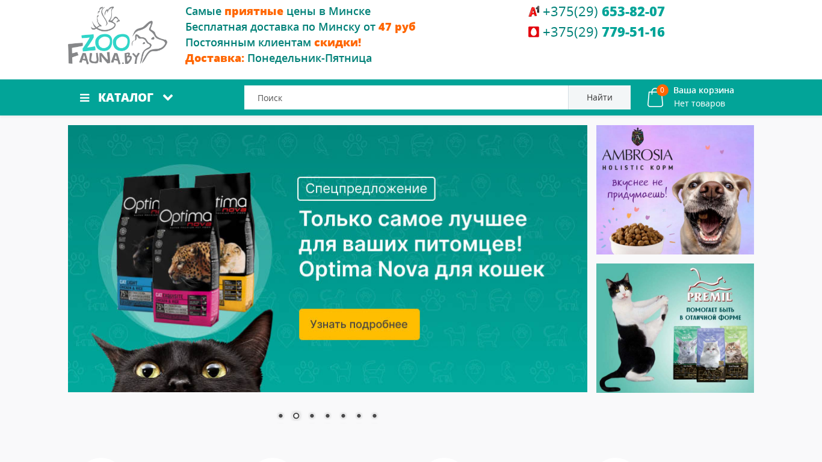Click the MTS operator red icon
The width and height of the screenshot is (822, 462).
[x=534, y=32]
